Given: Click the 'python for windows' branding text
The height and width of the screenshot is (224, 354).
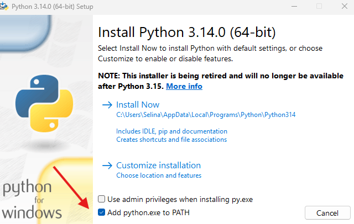Looking at the screenshot, I should click(x=30, y=200).
